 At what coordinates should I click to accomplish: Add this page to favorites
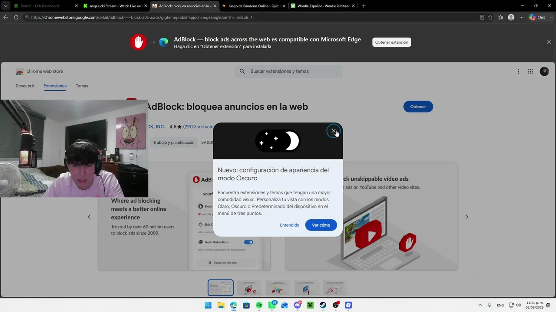point(490,17)
